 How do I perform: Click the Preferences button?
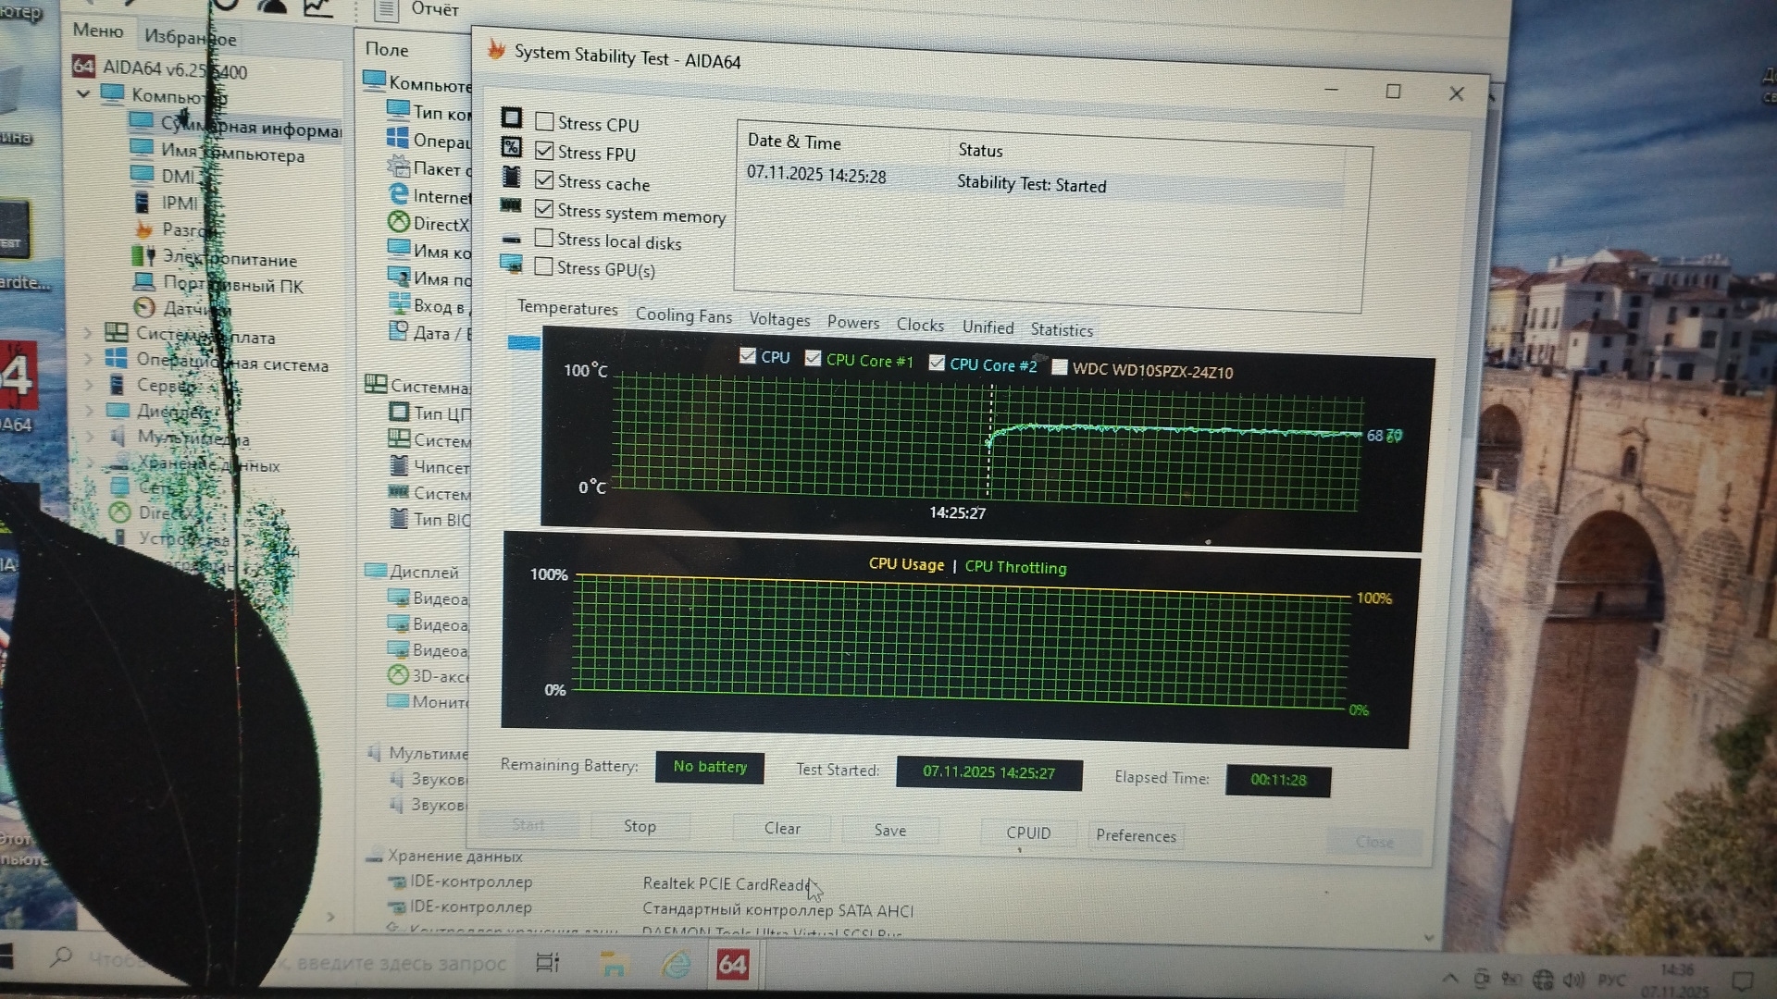[x=1136, y=835]
